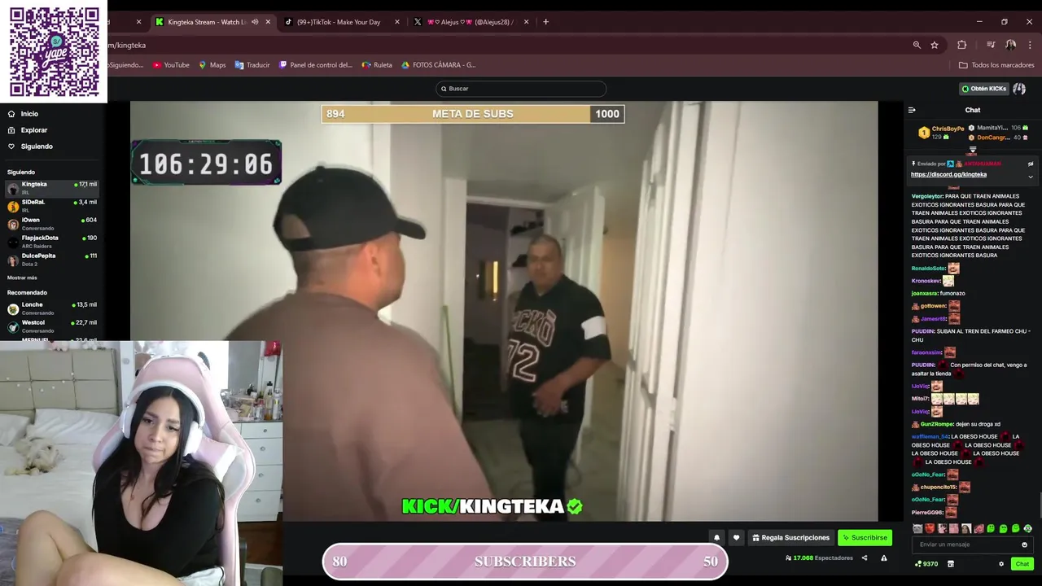
Task: Click the zoom magnifier icon in address bar
Action: [x=917, y=45]
